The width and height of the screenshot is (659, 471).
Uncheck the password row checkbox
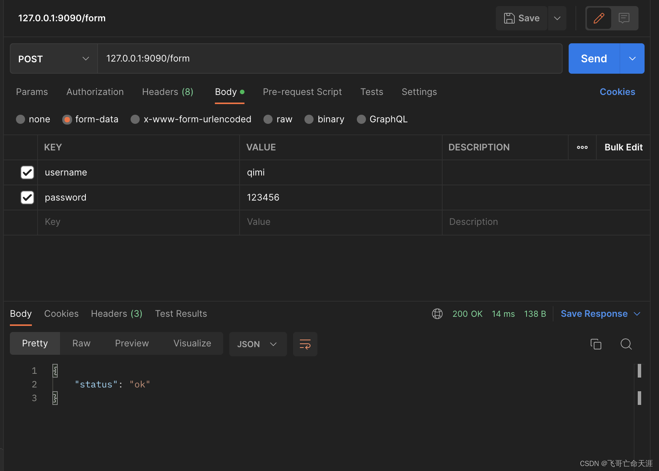click(x=27, y=198)
